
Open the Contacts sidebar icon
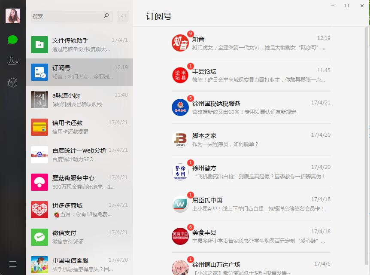(x=13, y=61)
